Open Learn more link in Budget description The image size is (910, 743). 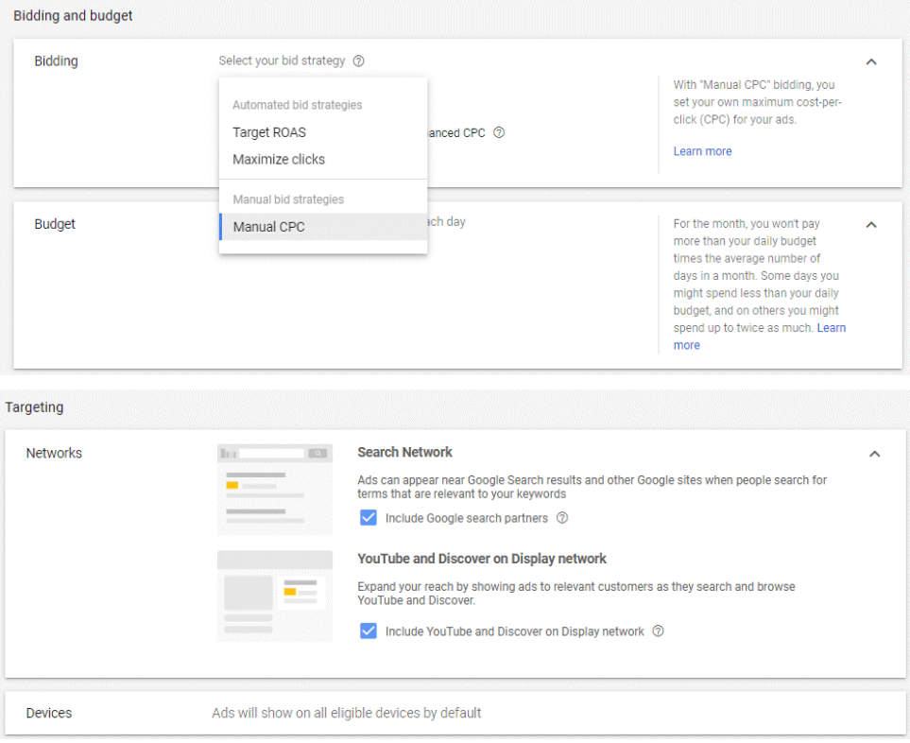pos(831,328)
